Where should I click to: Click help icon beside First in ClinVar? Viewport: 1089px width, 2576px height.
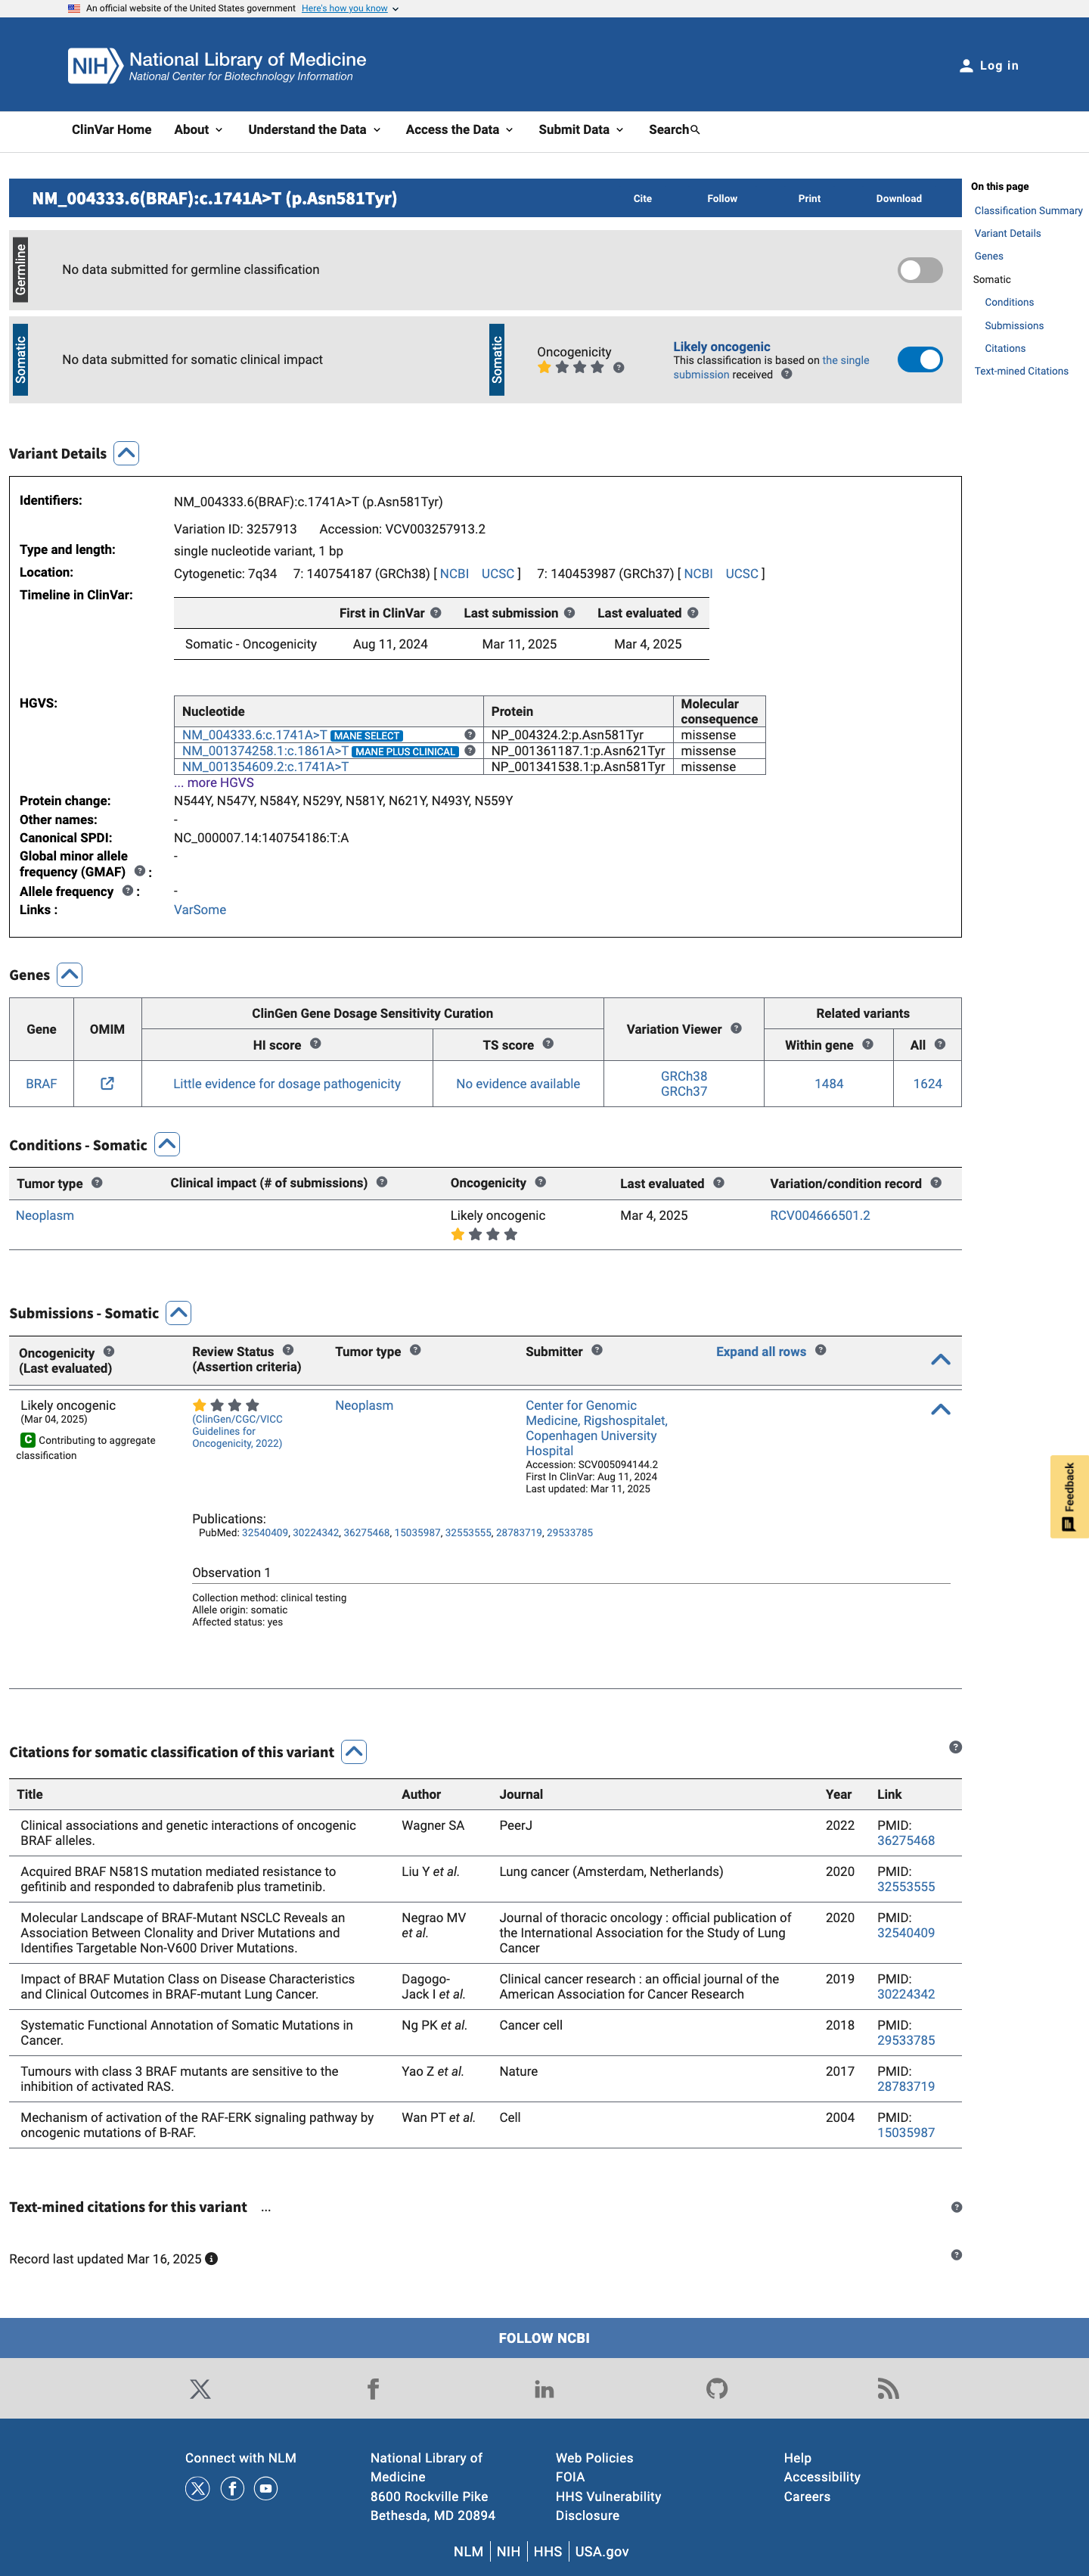(x=436, y=613)
